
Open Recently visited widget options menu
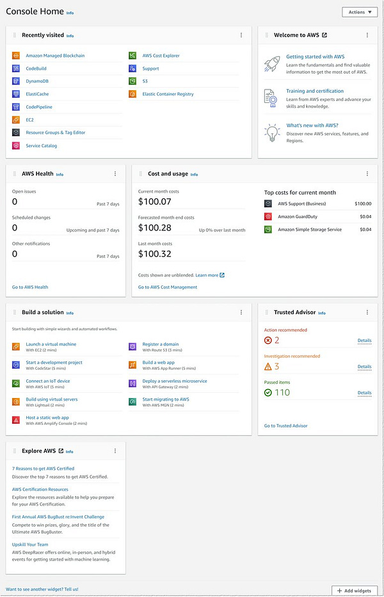point(241,35)
